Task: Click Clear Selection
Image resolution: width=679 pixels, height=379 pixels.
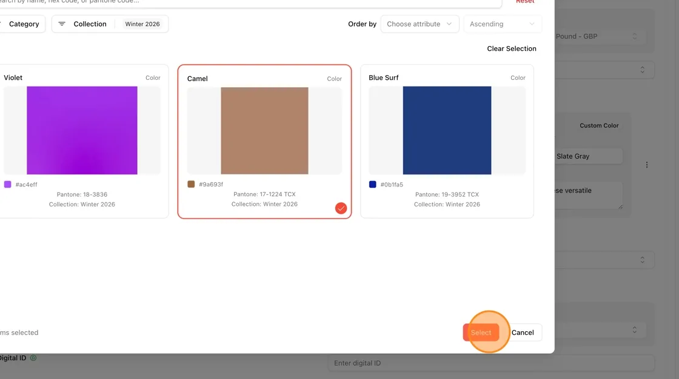Action: [512, 48]
